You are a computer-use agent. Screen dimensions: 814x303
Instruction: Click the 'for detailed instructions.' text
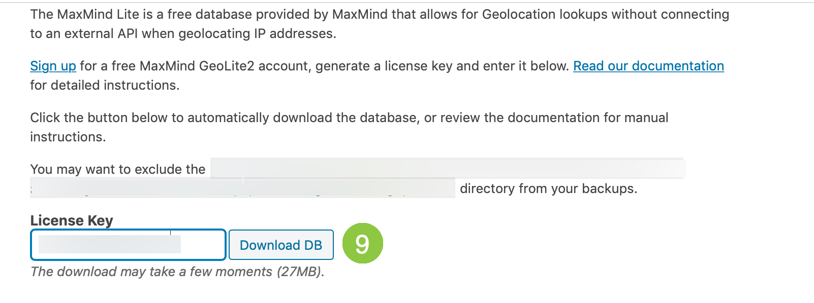click(x=105, y=85)
